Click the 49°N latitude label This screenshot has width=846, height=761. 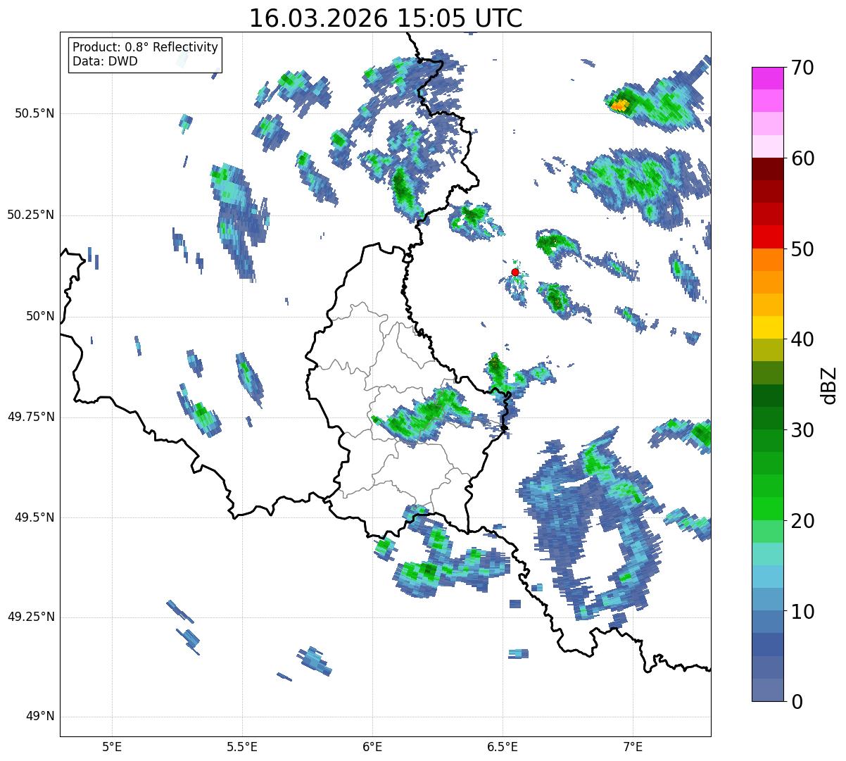click(x=40, y=717)
